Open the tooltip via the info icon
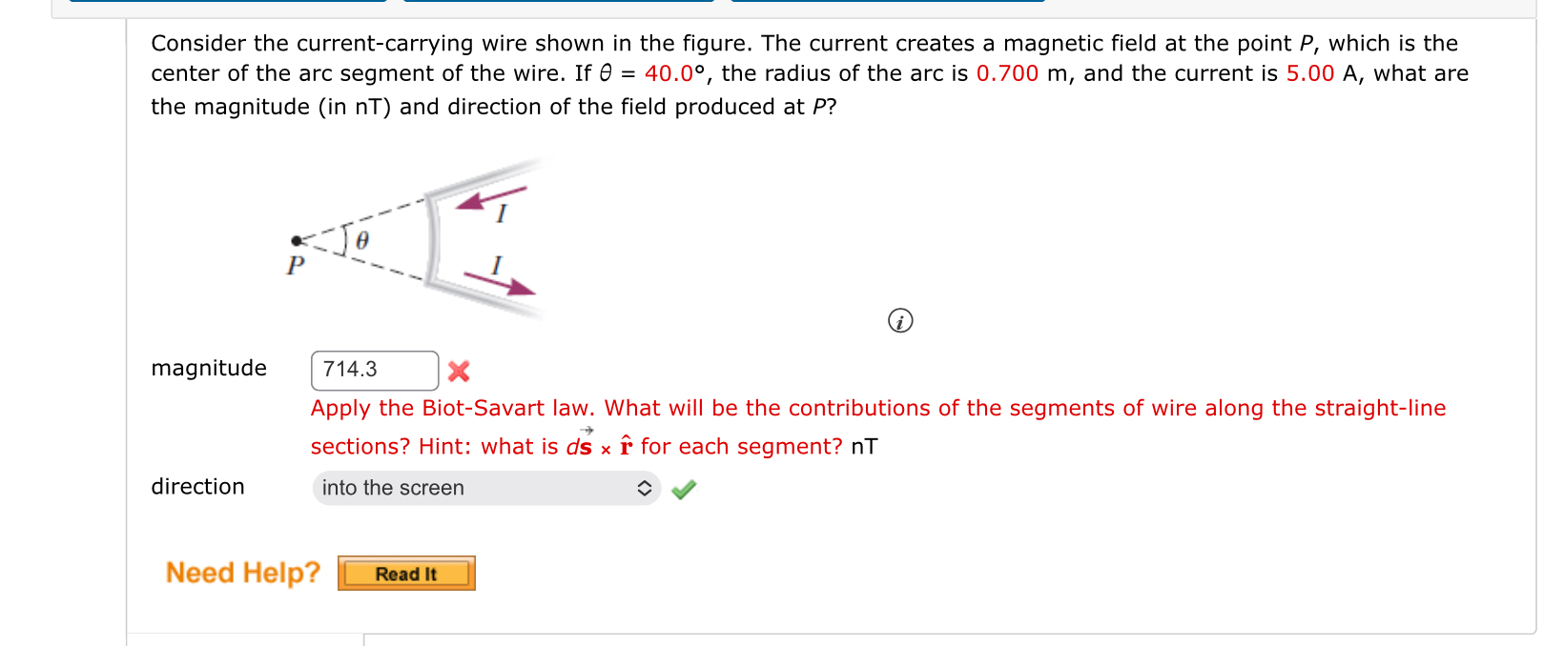The width and height of the screenshot is (1564, 646). tap(900, 321)
